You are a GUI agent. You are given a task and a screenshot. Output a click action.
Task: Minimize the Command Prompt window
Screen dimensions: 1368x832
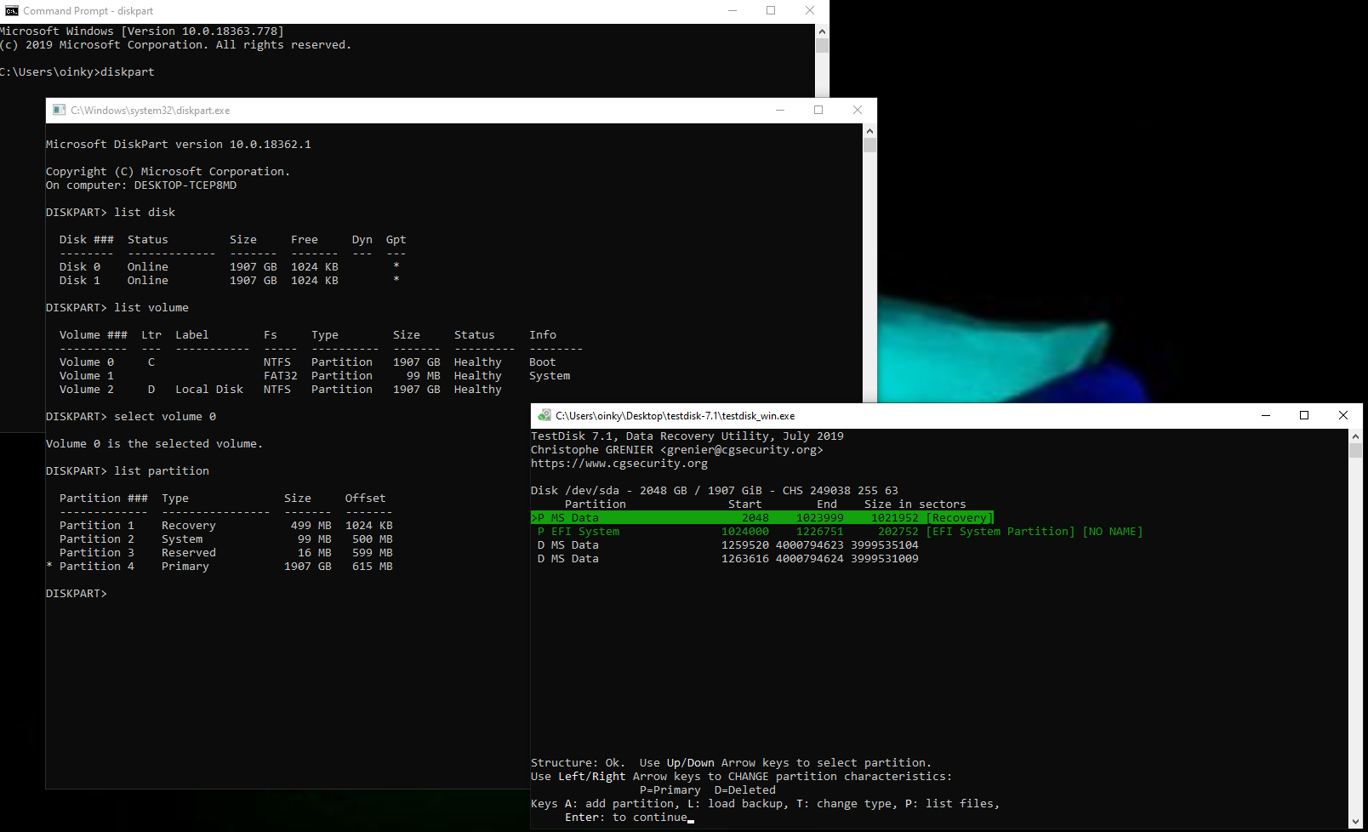(732, 11)
